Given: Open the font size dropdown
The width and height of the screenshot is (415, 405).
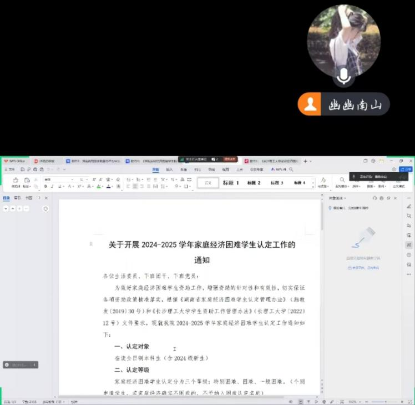Looking at the screenshot, I should click(83, 179).
